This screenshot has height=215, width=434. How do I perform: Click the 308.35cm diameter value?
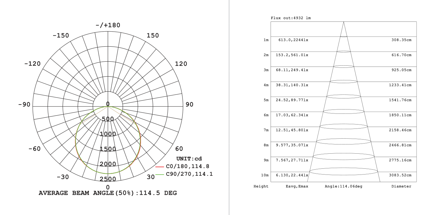click(x=401, y=40)
